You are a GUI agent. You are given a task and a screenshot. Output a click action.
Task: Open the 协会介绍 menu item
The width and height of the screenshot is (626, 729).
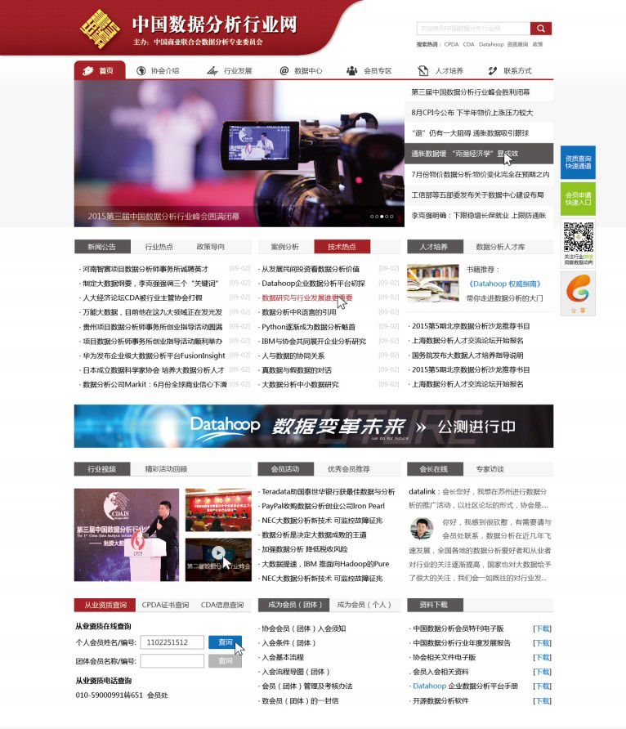165,70
